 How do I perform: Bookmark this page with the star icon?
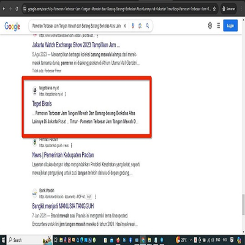pos(214,9)
